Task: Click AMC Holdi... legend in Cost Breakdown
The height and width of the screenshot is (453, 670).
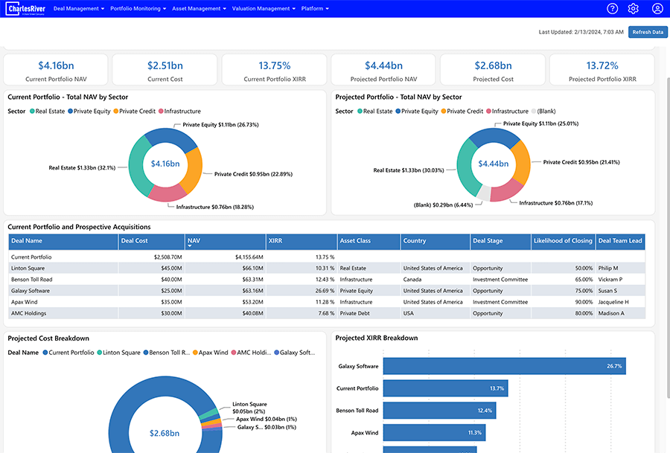Action: tap(252, 353)
